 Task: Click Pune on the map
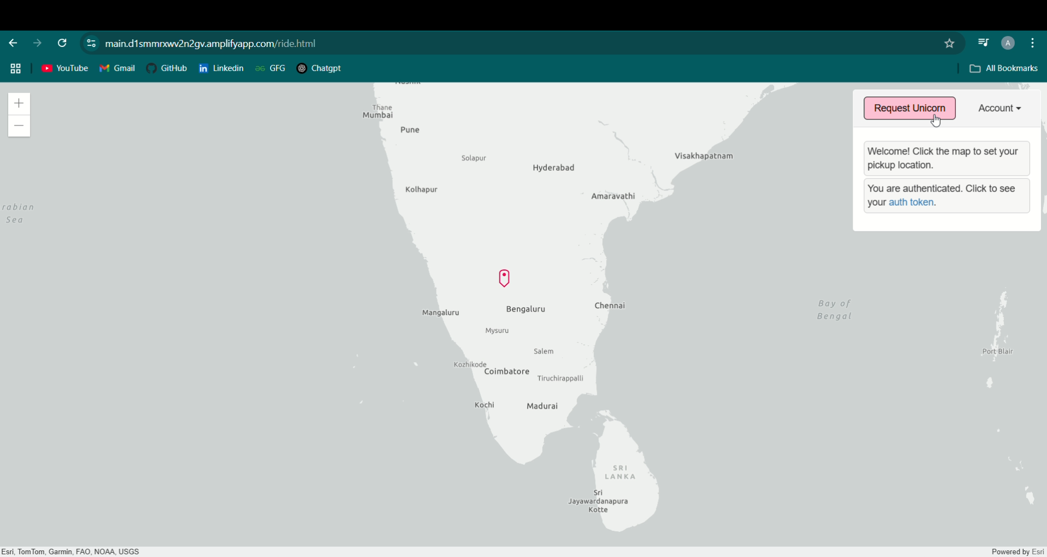point(410,130)
